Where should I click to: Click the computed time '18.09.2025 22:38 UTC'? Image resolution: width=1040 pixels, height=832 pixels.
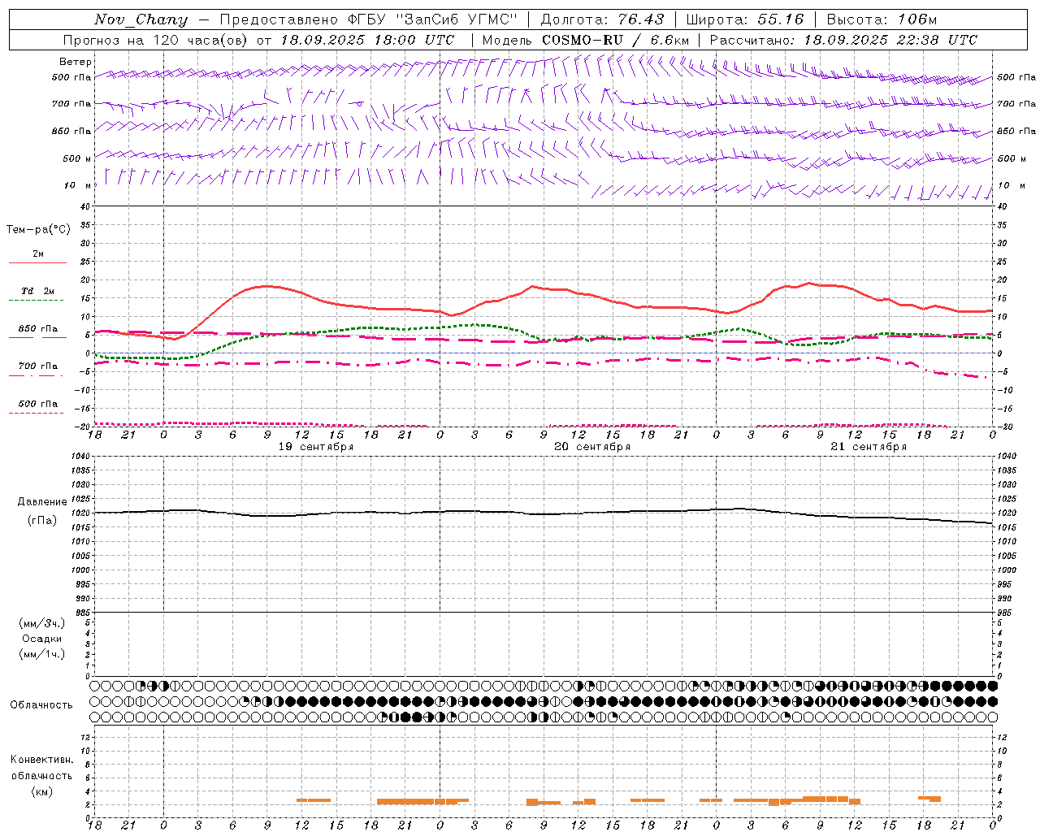pos(890,40)
